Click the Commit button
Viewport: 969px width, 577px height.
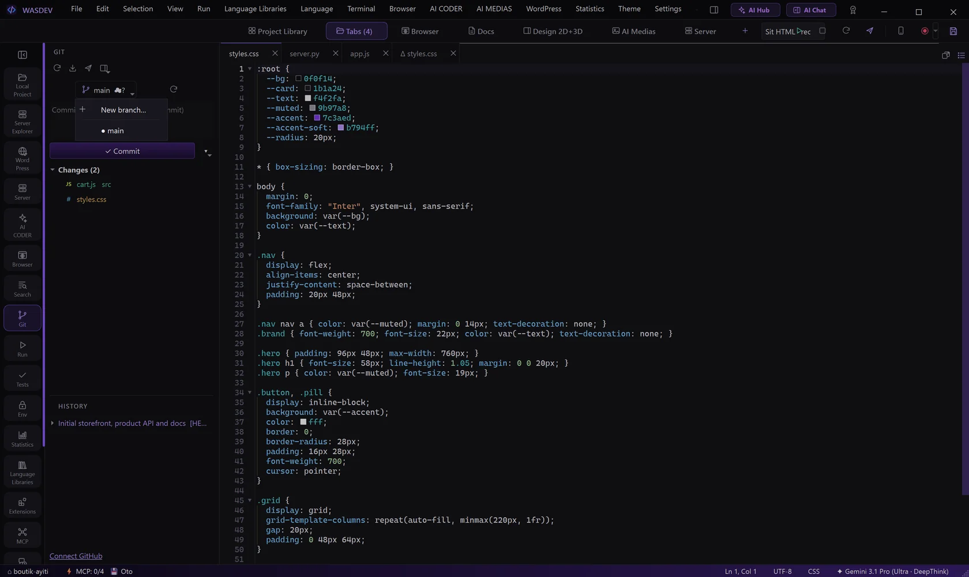122,151
